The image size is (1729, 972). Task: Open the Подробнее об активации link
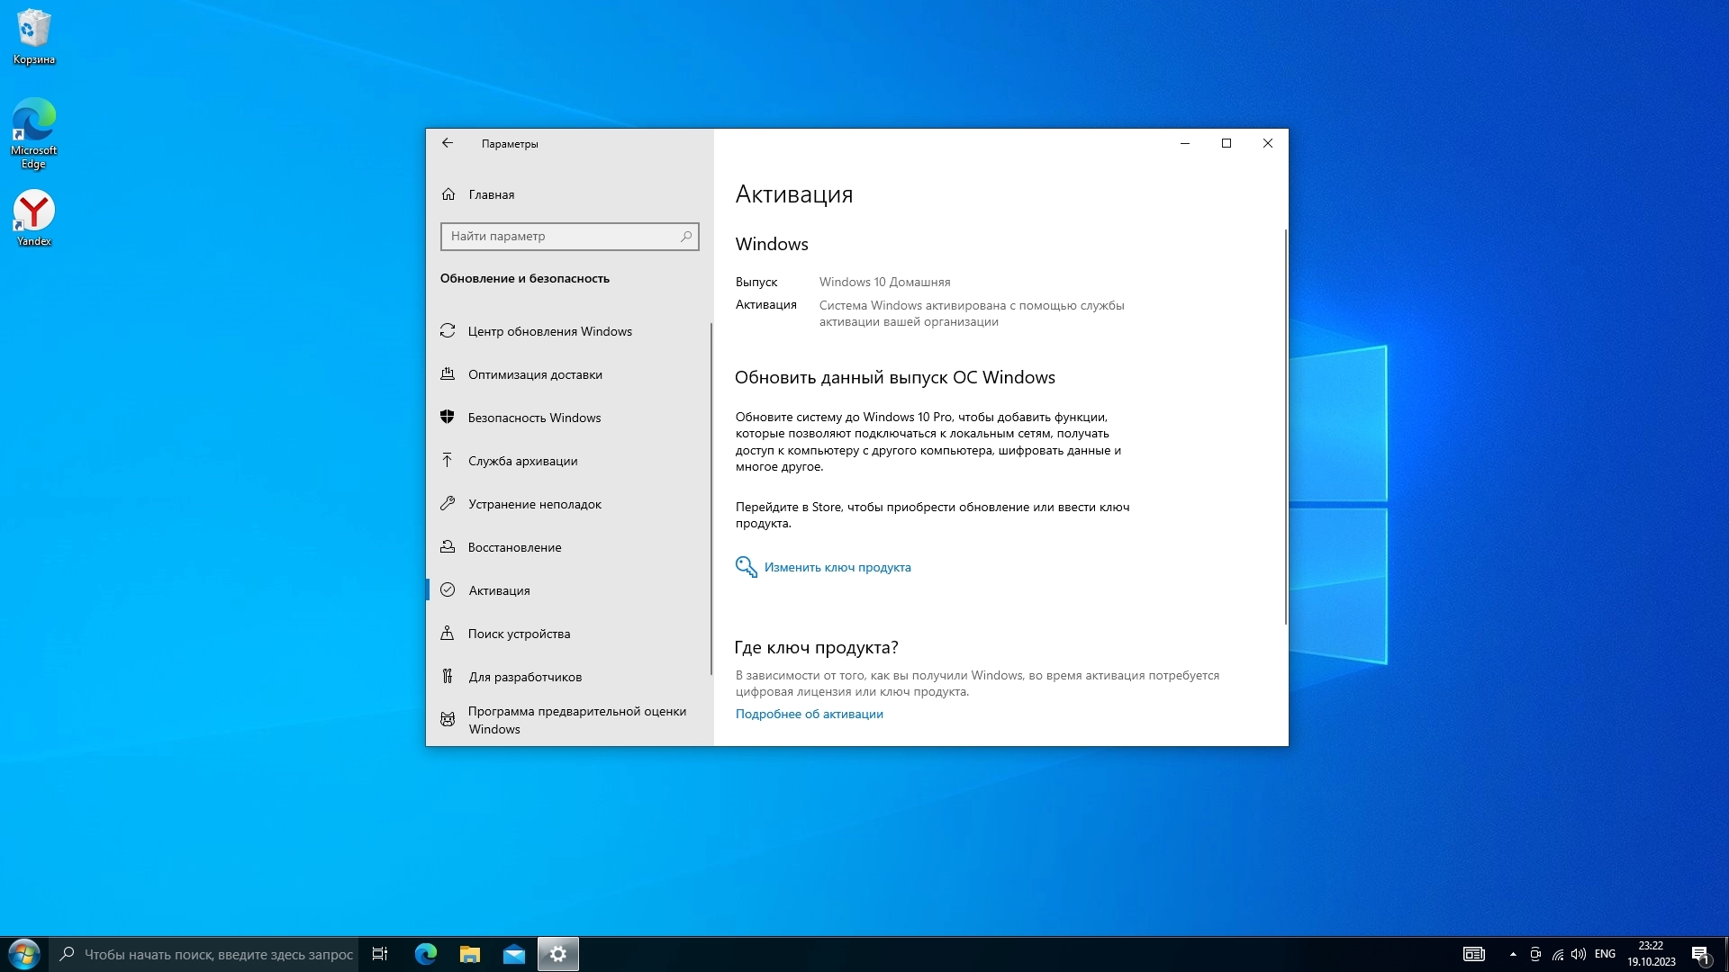tap(809, 714)
